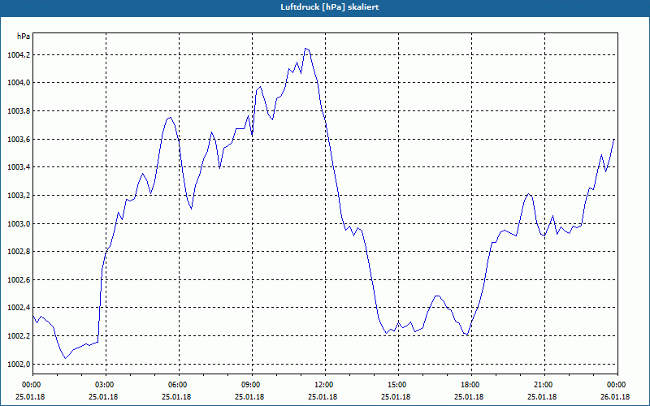This screenshot has height=406, width=650.
Task: Click the 1003,2 y-axis label
Action: point(19,196)
